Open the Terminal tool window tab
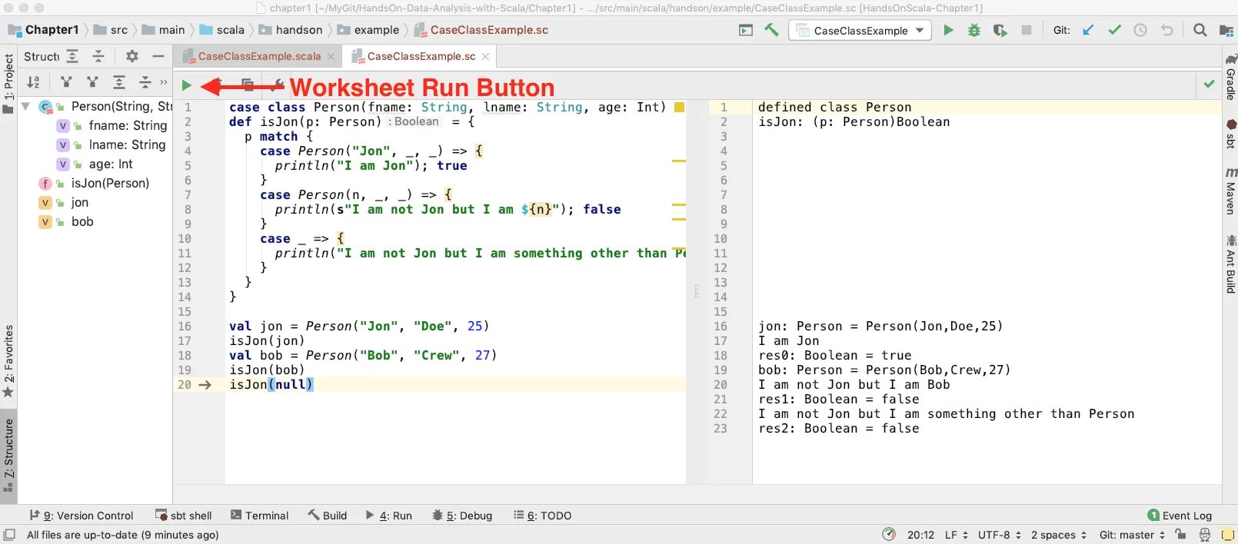 (259, 516)
